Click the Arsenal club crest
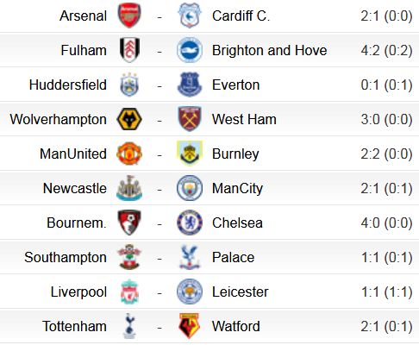Image resolution: width=419 pixels, height=345 pixels. point(129,16)
